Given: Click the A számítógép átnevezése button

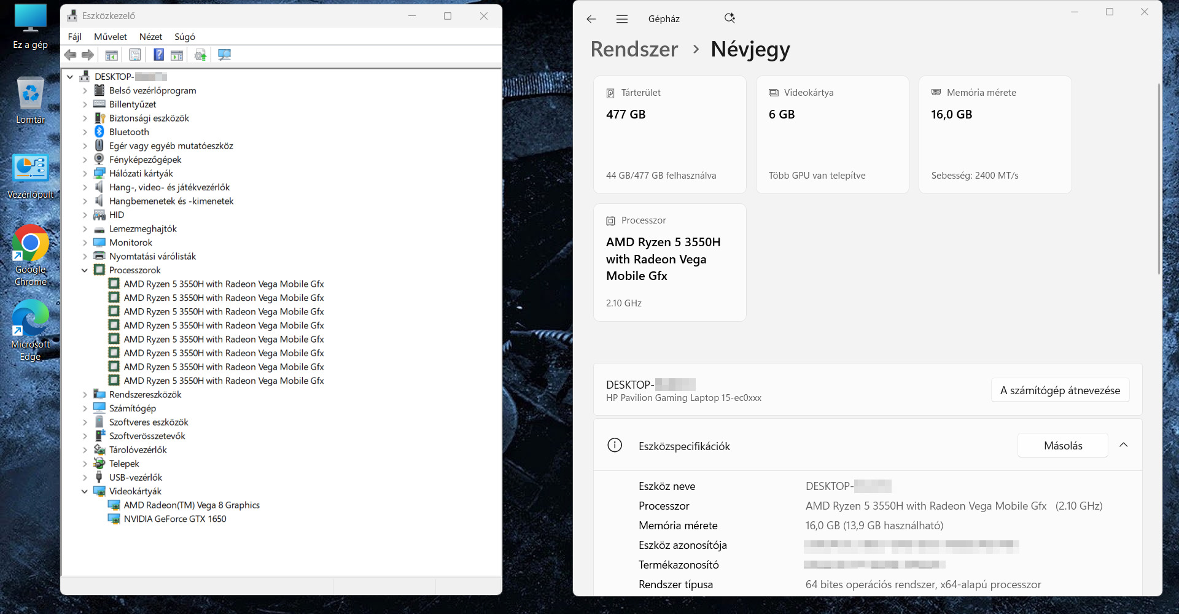Looking at the screenshot, I should [1060, 391].
